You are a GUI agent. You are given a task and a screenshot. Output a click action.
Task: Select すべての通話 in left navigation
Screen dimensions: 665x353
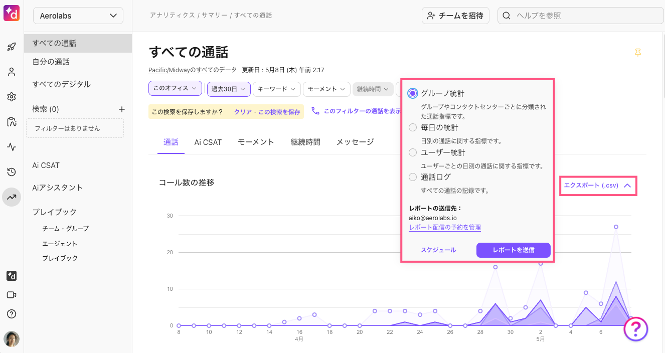click(78, 43)
